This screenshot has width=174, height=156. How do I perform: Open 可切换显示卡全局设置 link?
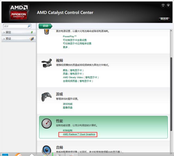click(x=75, y=40)
